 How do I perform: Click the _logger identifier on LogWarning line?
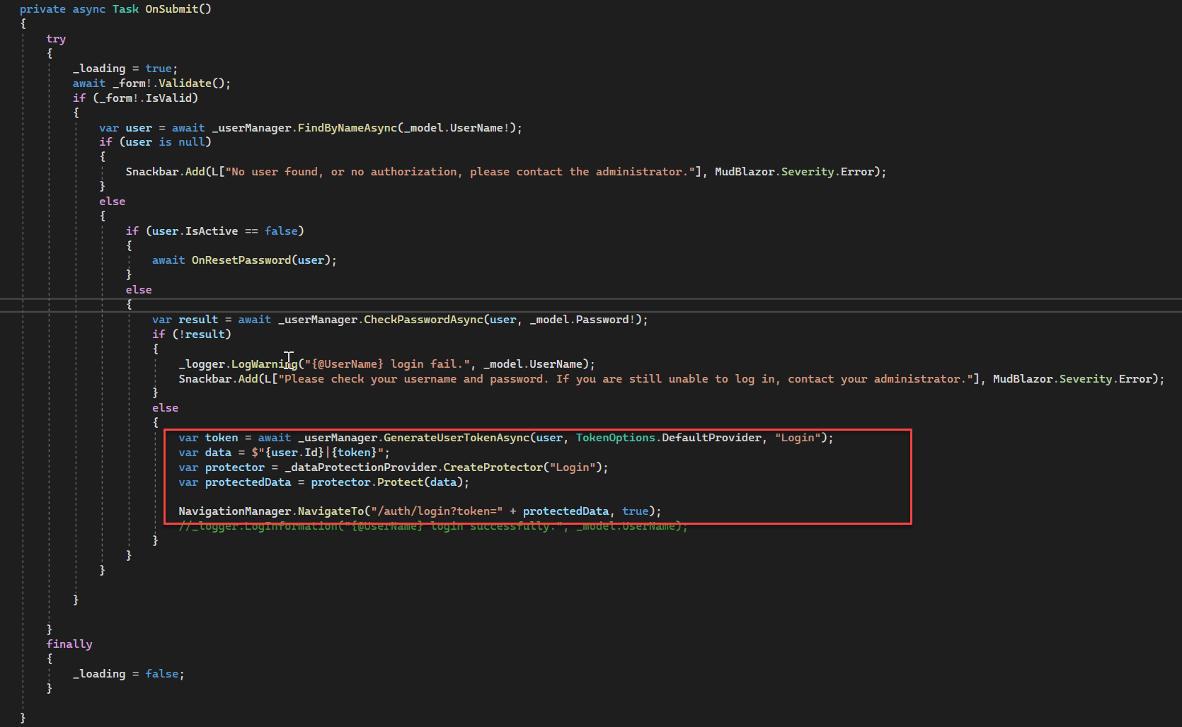point(202,364)
